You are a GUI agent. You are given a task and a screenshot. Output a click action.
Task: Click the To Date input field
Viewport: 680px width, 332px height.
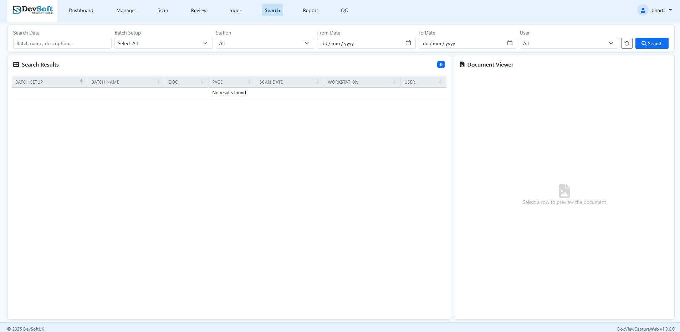click(467, 43)
